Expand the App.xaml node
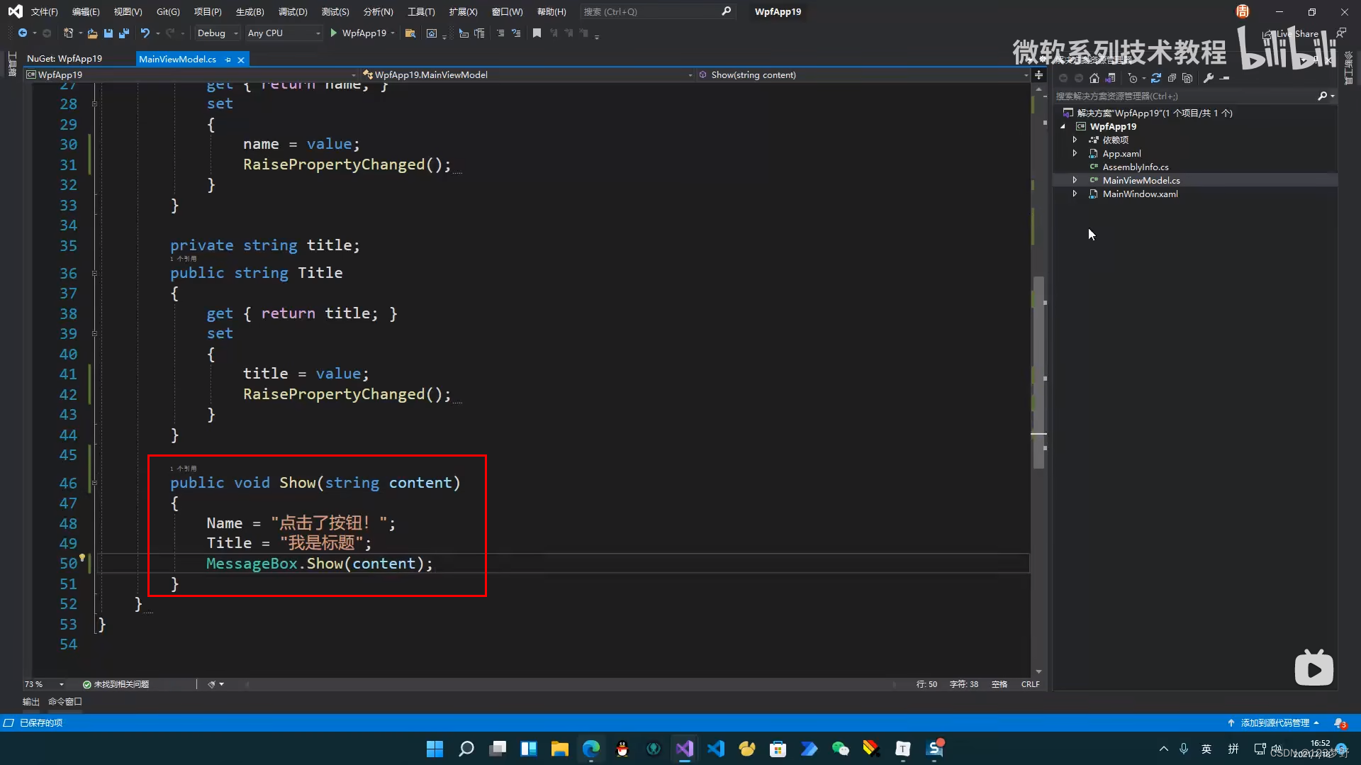1361x765 pixels. (1075, 153)
